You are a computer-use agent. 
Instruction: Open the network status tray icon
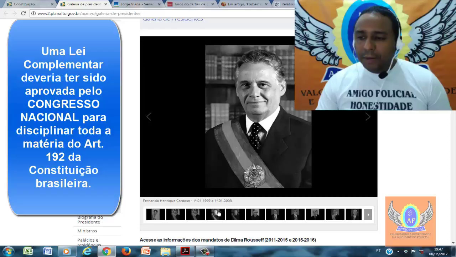coord(421,251)
